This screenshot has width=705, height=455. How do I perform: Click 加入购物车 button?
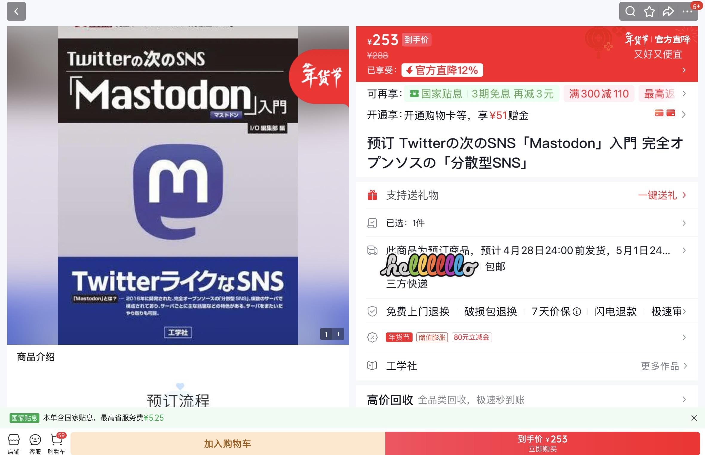tap(228, 443)
